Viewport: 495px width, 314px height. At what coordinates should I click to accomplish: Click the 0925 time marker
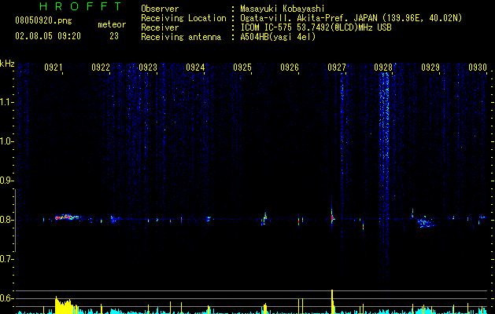point(242,67)
